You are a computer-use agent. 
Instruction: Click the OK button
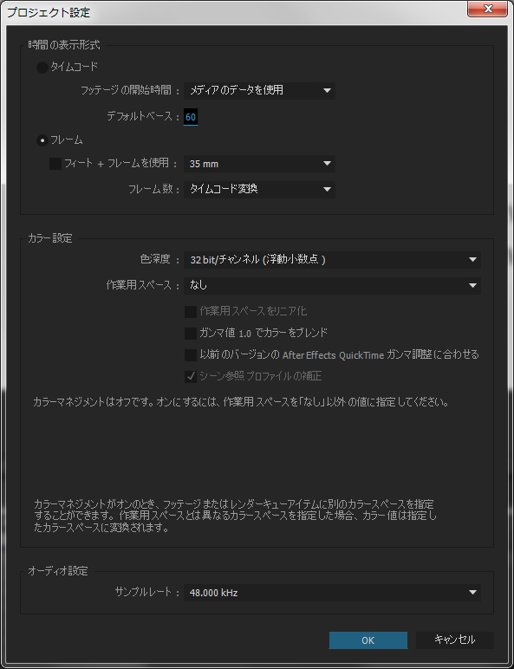[x=368, y=640]
